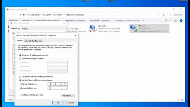Click the 'TeamViewer VPN Adapter' text
Screen dimensions: 190x107
(109, 31)
